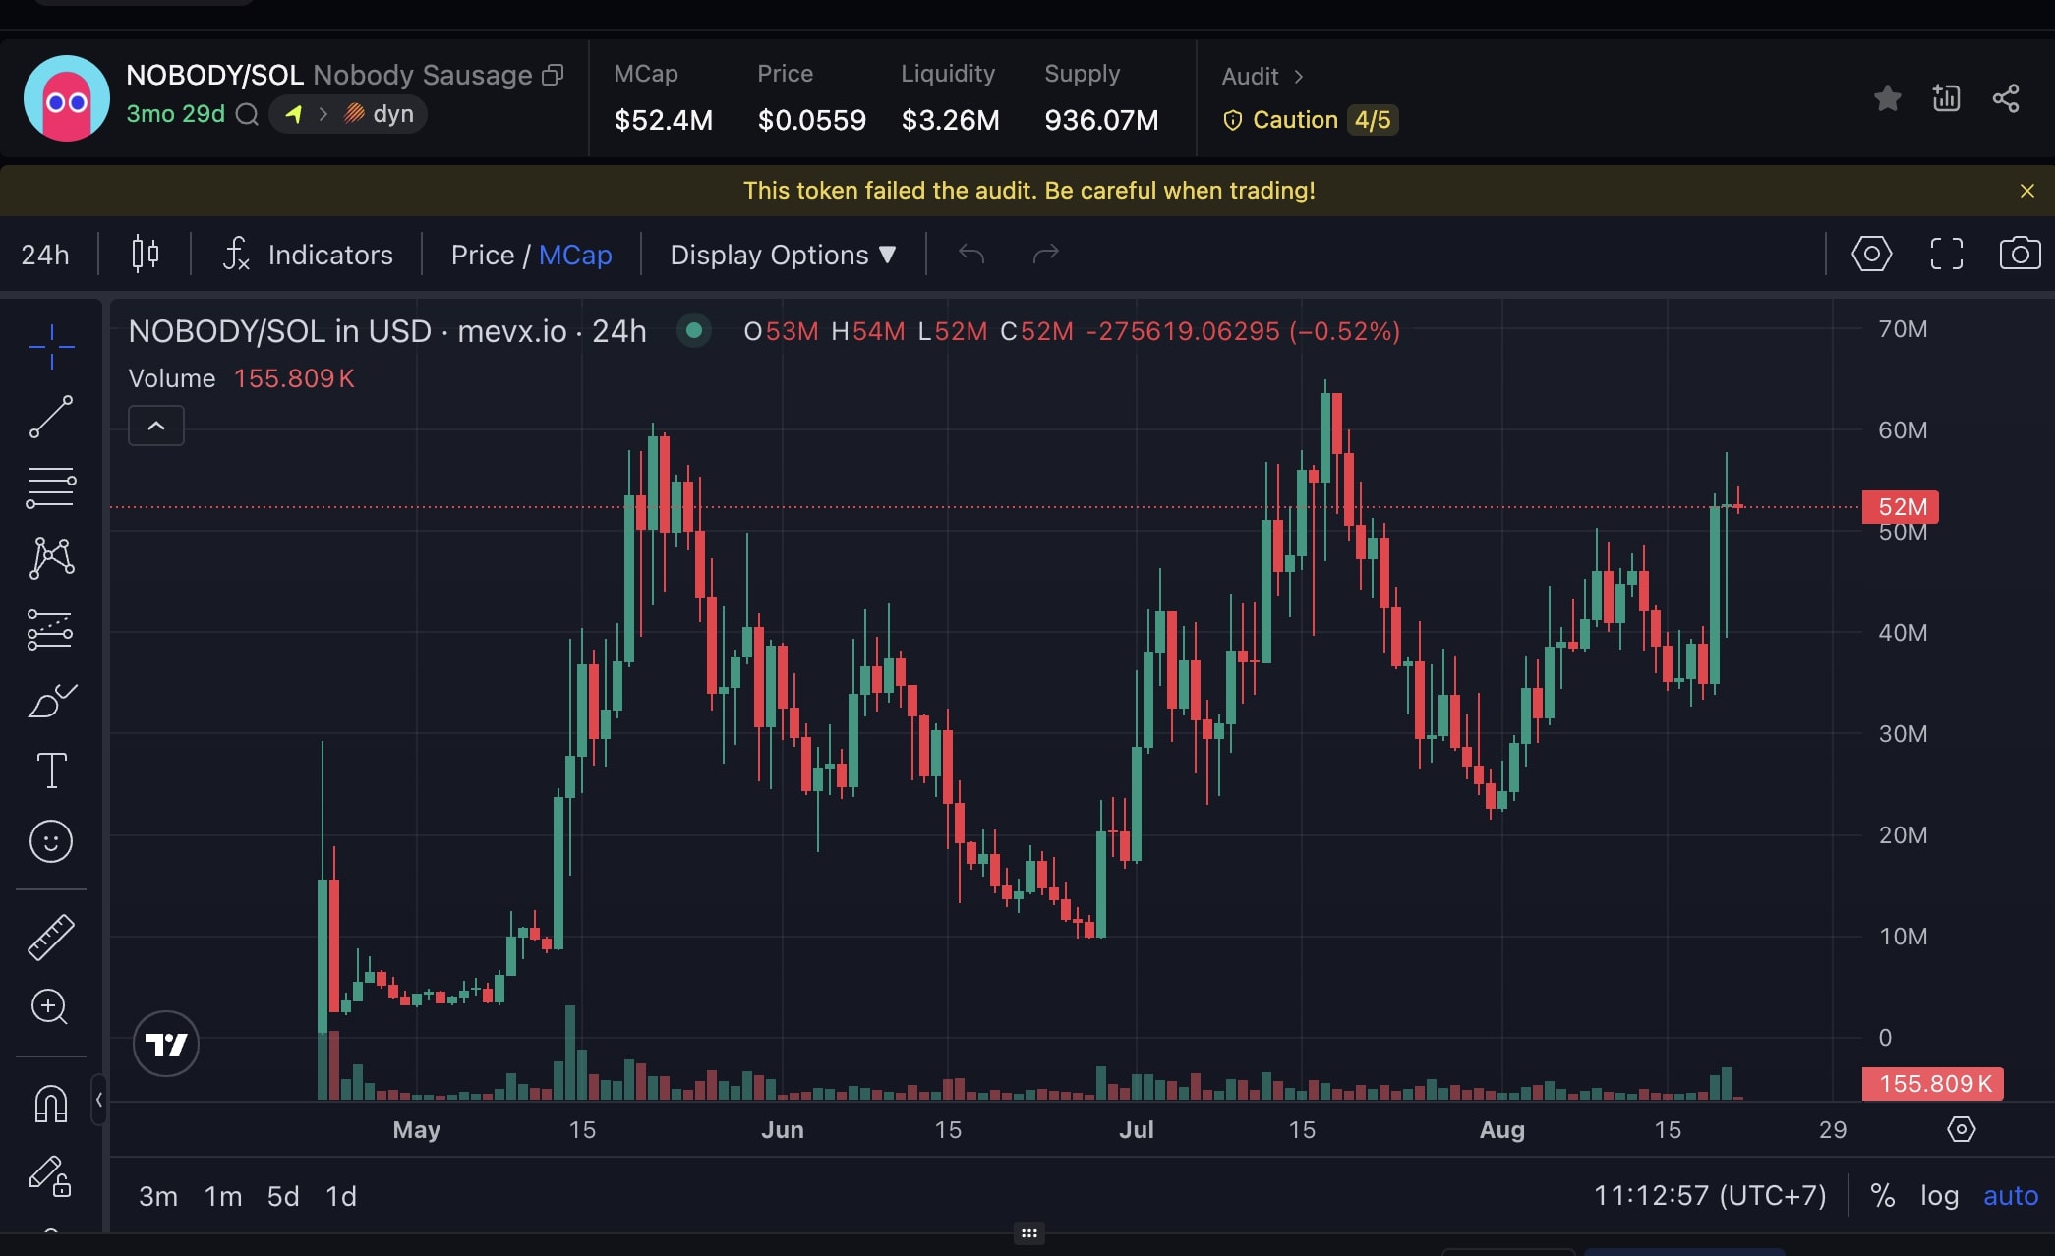
Task: Click the NOBODY/SOL in USD chart title
Action: [x=387, y=331]
